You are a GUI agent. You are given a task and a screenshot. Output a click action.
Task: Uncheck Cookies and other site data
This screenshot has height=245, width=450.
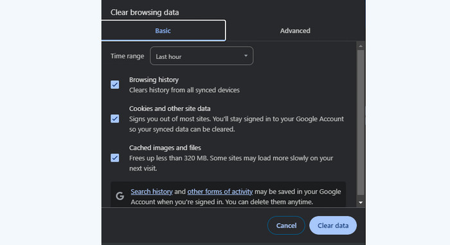(115, 119)
